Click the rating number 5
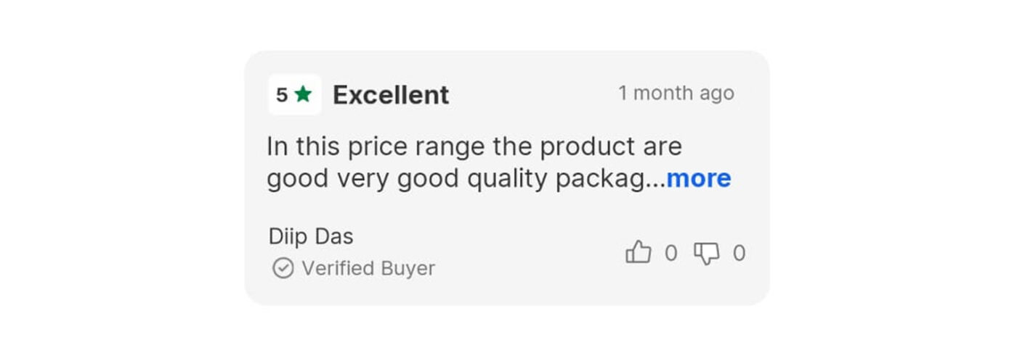Image resolution: width=1017 pixels, height=358 pixels. tap(282, 95)
